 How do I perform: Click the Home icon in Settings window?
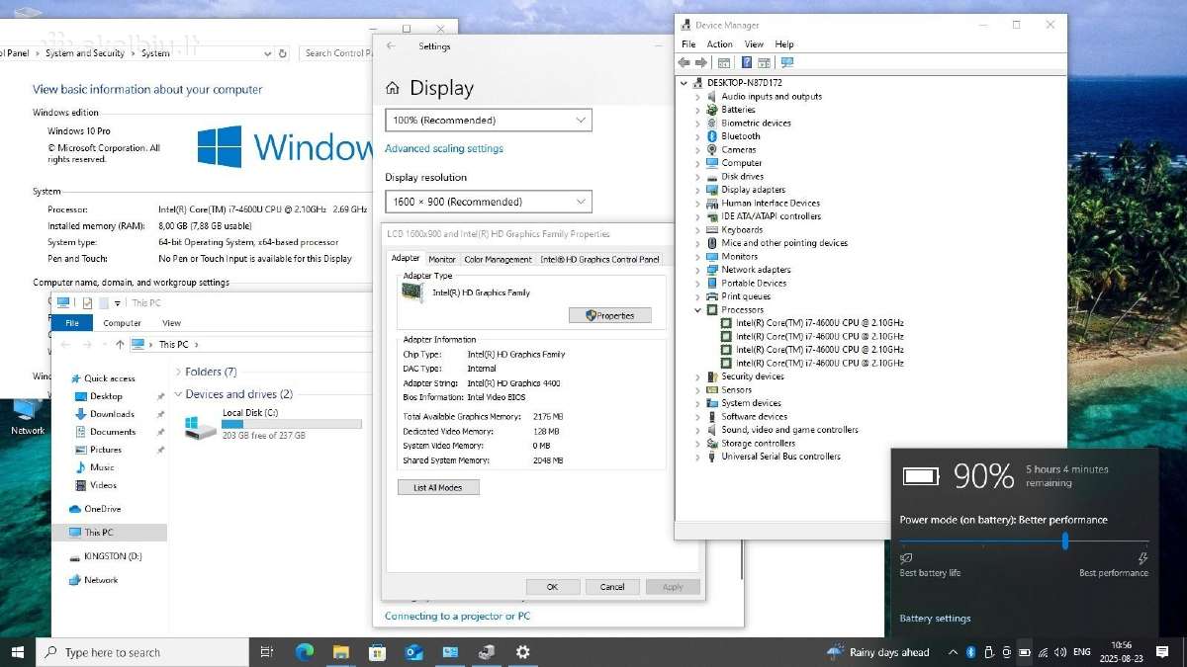pyautogui.click(x=393, y=88)
